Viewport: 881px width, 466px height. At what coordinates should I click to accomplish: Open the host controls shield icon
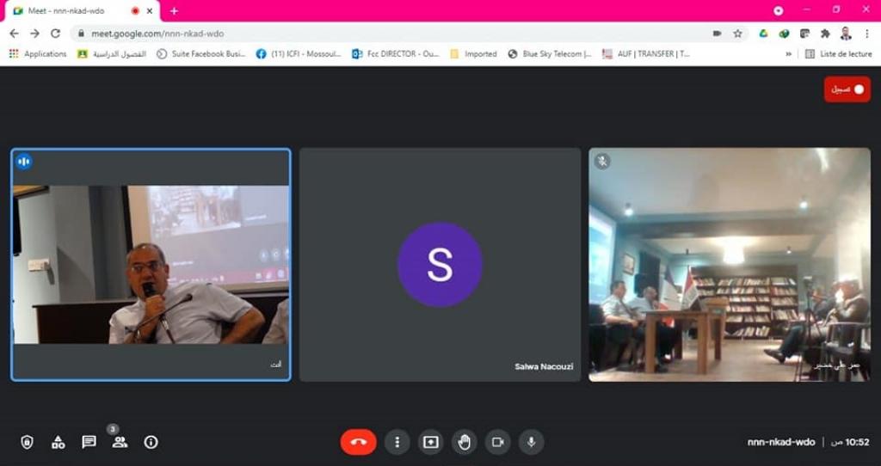click(27, 442)
